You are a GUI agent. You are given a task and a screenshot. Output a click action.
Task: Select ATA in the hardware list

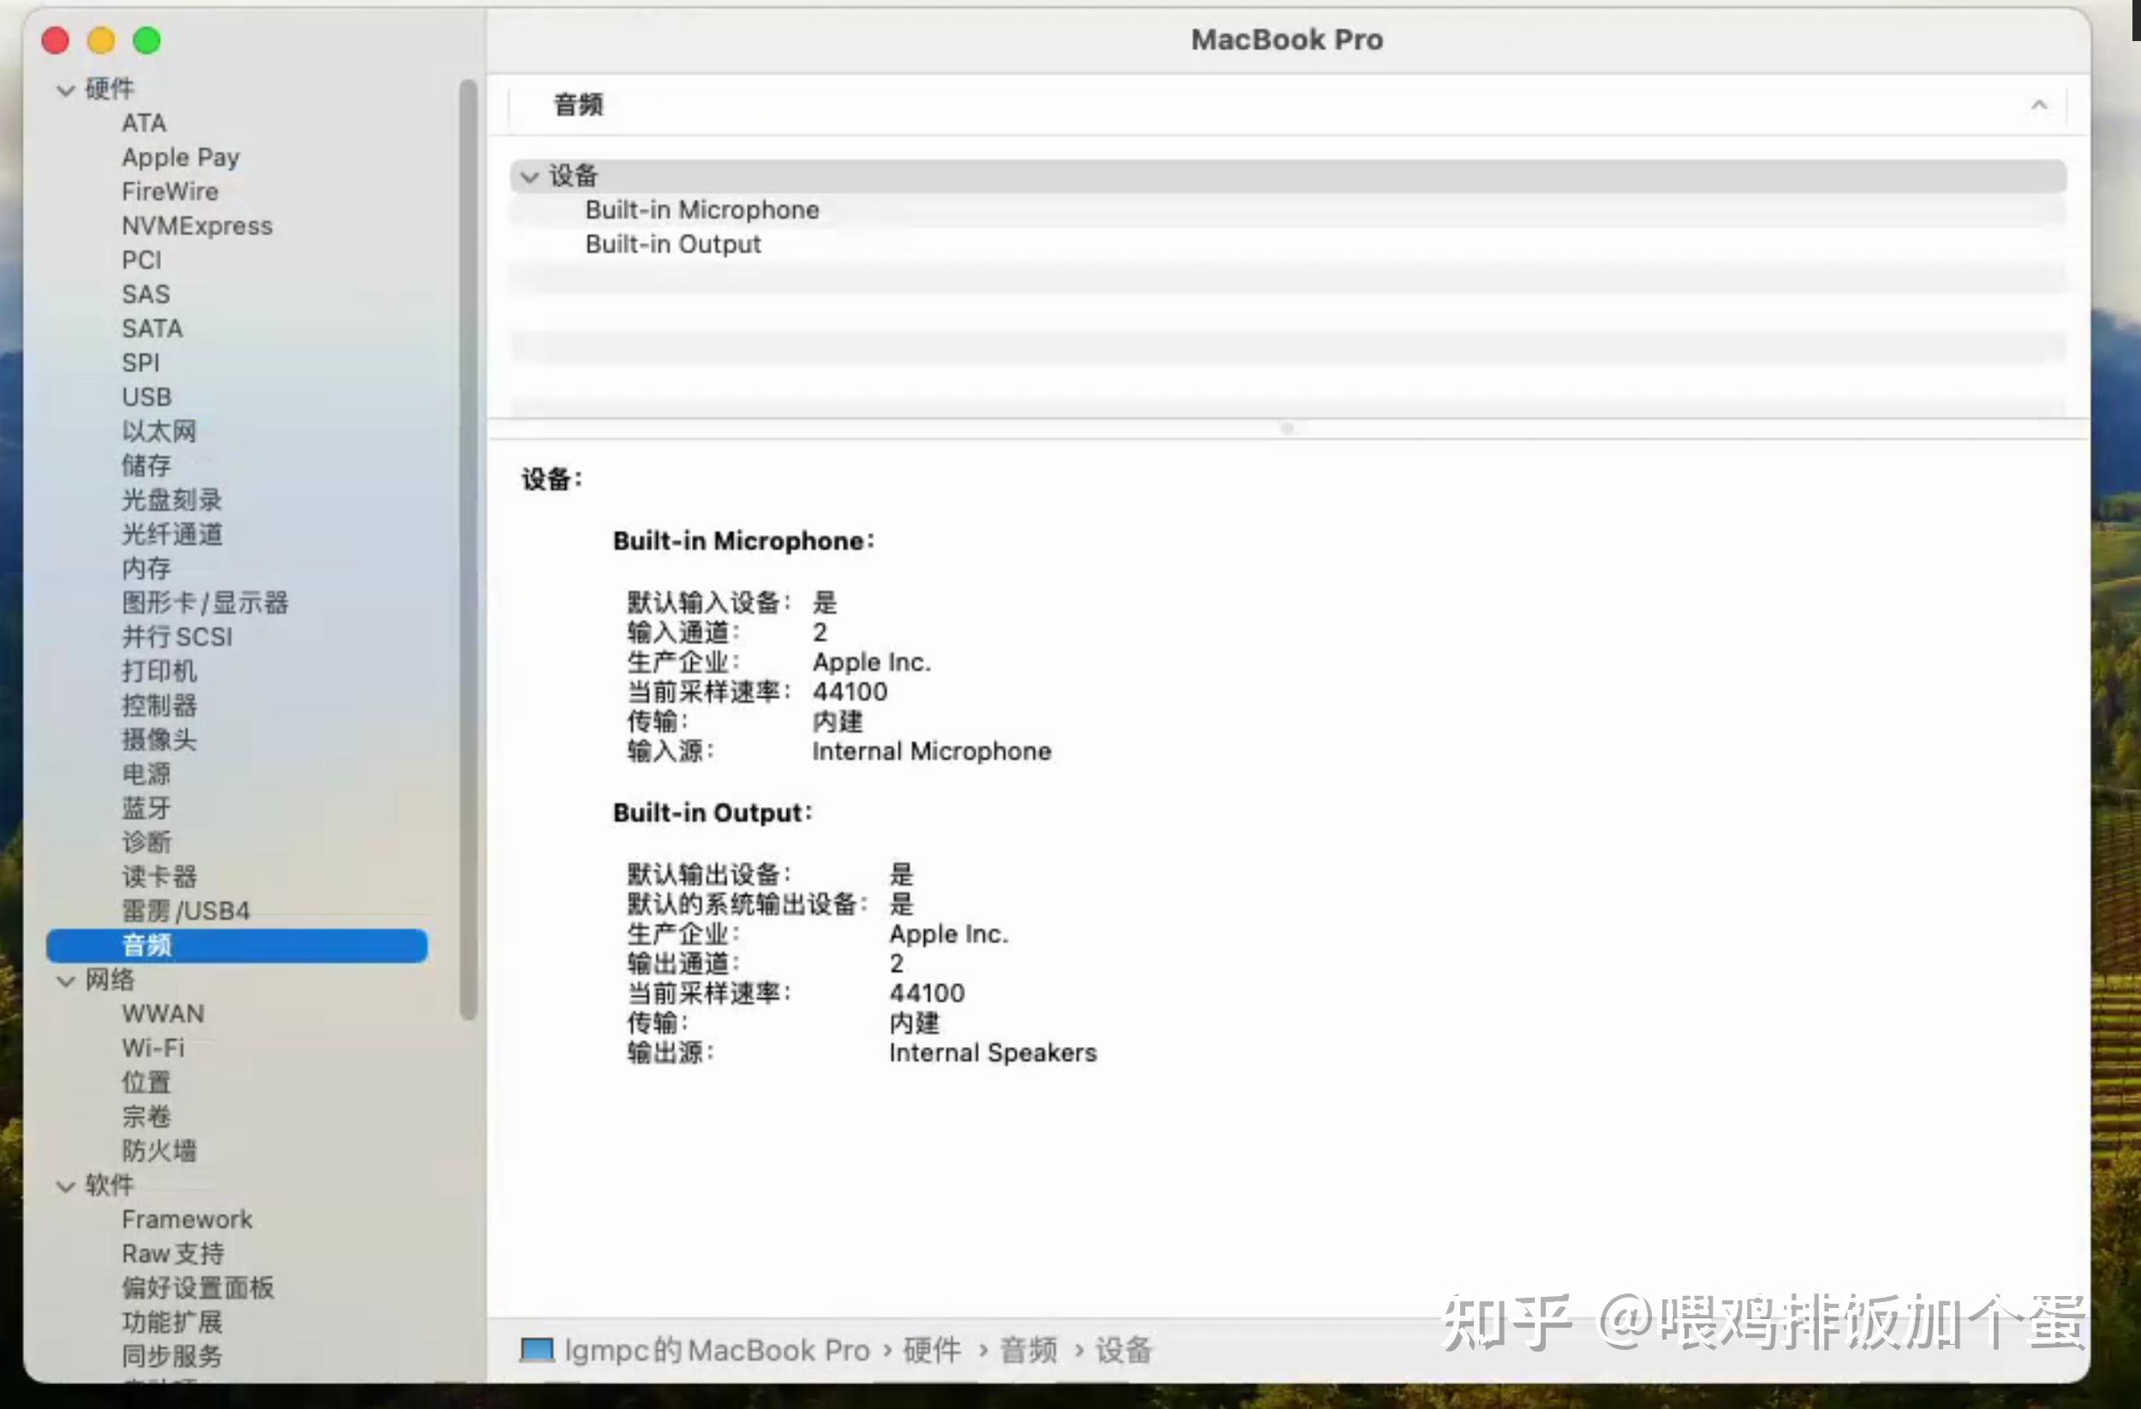click(x=144, y=123)
